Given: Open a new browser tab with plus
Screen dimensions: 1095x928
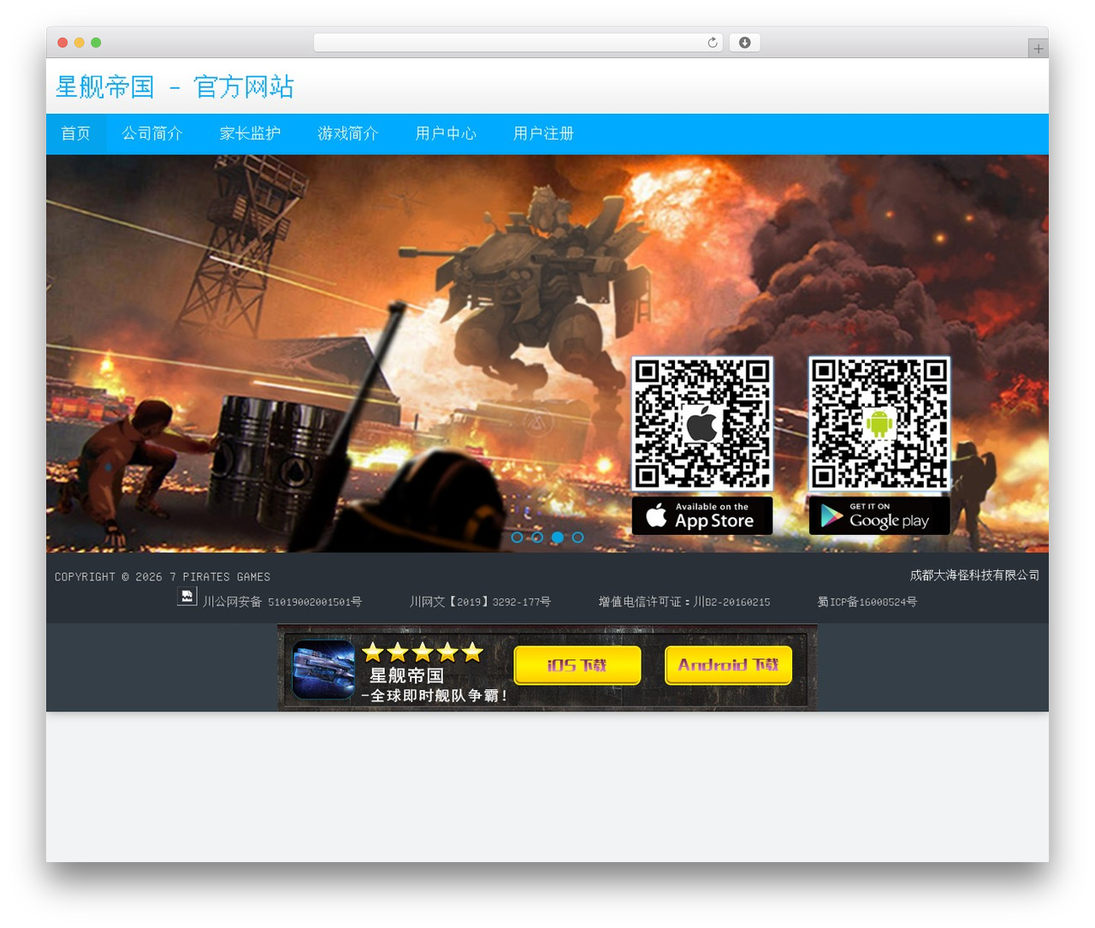Looking at the screenshot, I should click(x=1038, y=49).
